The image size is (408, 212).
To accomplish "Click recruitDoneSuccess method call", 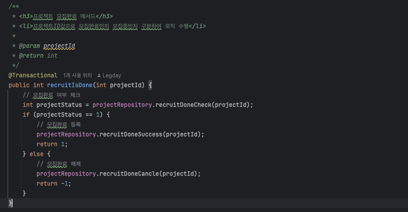I will tap(131, 135).
